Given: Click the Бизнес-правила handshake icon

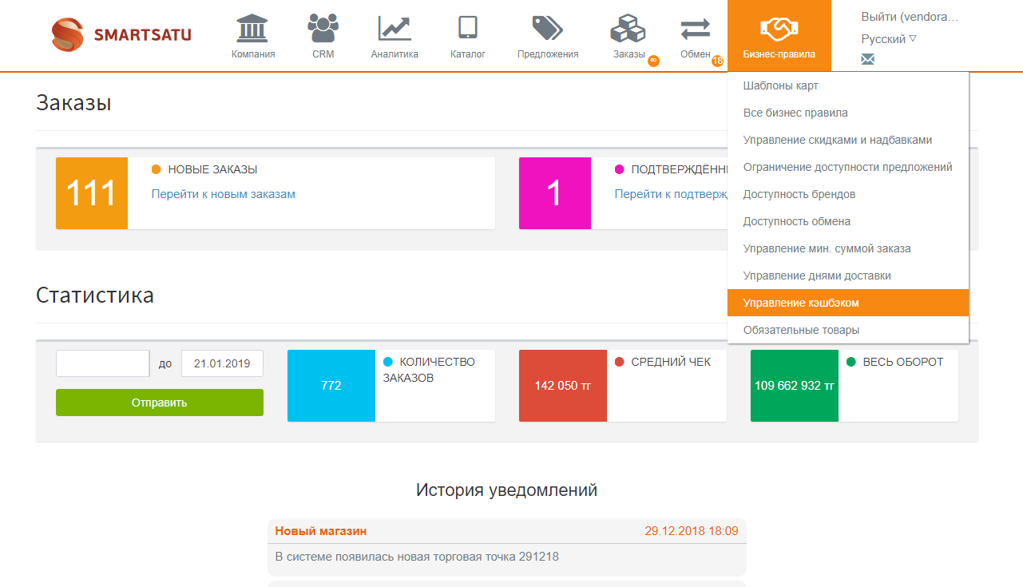Looking at the screenshot, I should click(x=779, y=30).
